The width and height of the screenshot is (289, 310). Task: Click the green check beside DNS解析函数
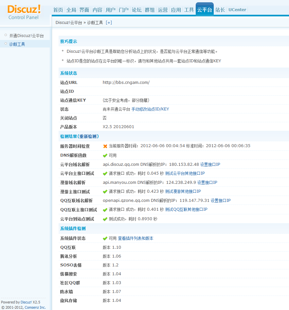(x=105, y=156)
